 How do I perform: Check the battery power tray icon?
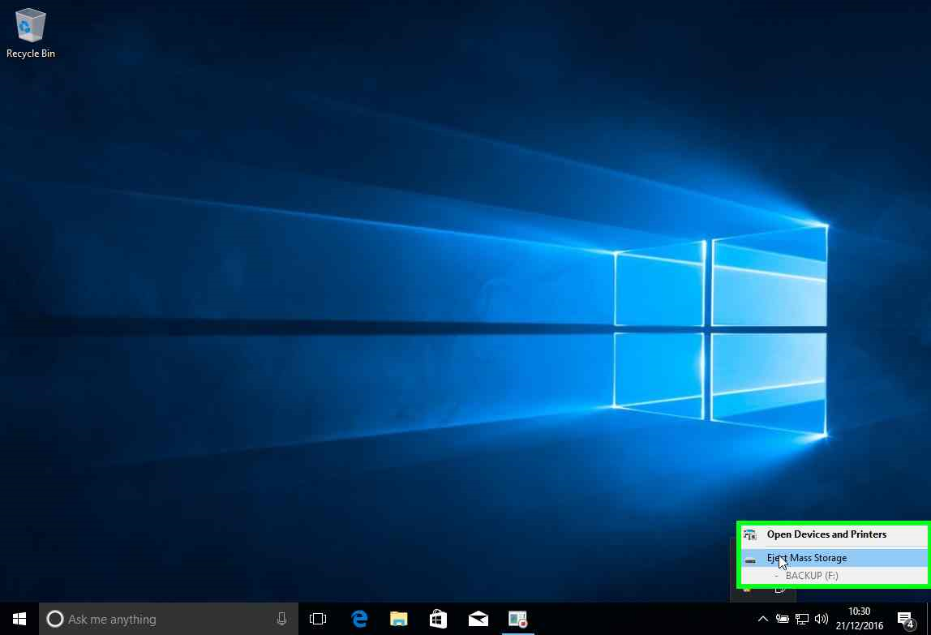(783, 619)
